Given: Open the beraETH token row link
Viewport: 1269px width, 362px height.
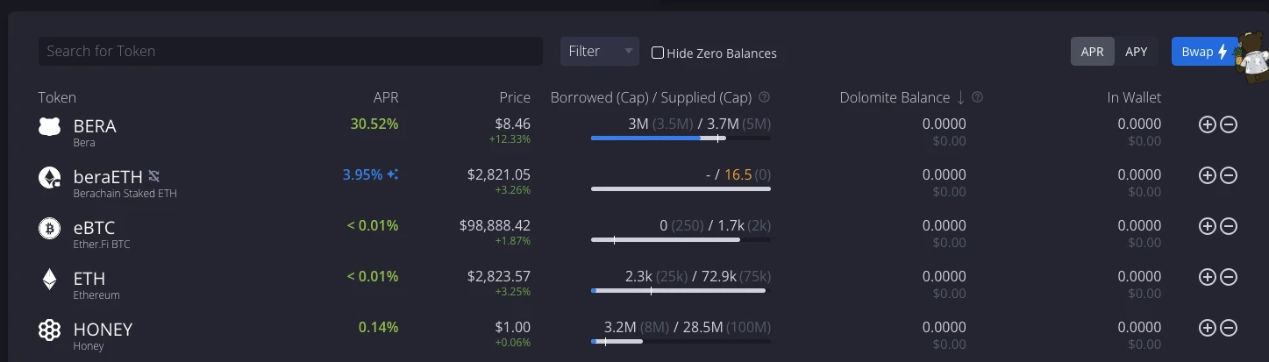Looking at the screenshot, I should click(108, 176).
